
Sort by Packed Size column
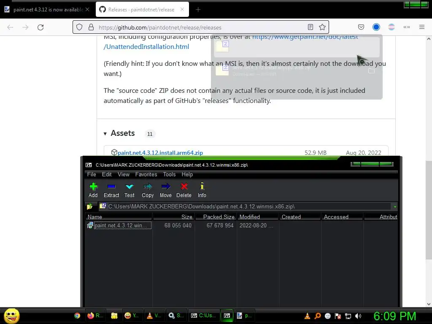216,217
